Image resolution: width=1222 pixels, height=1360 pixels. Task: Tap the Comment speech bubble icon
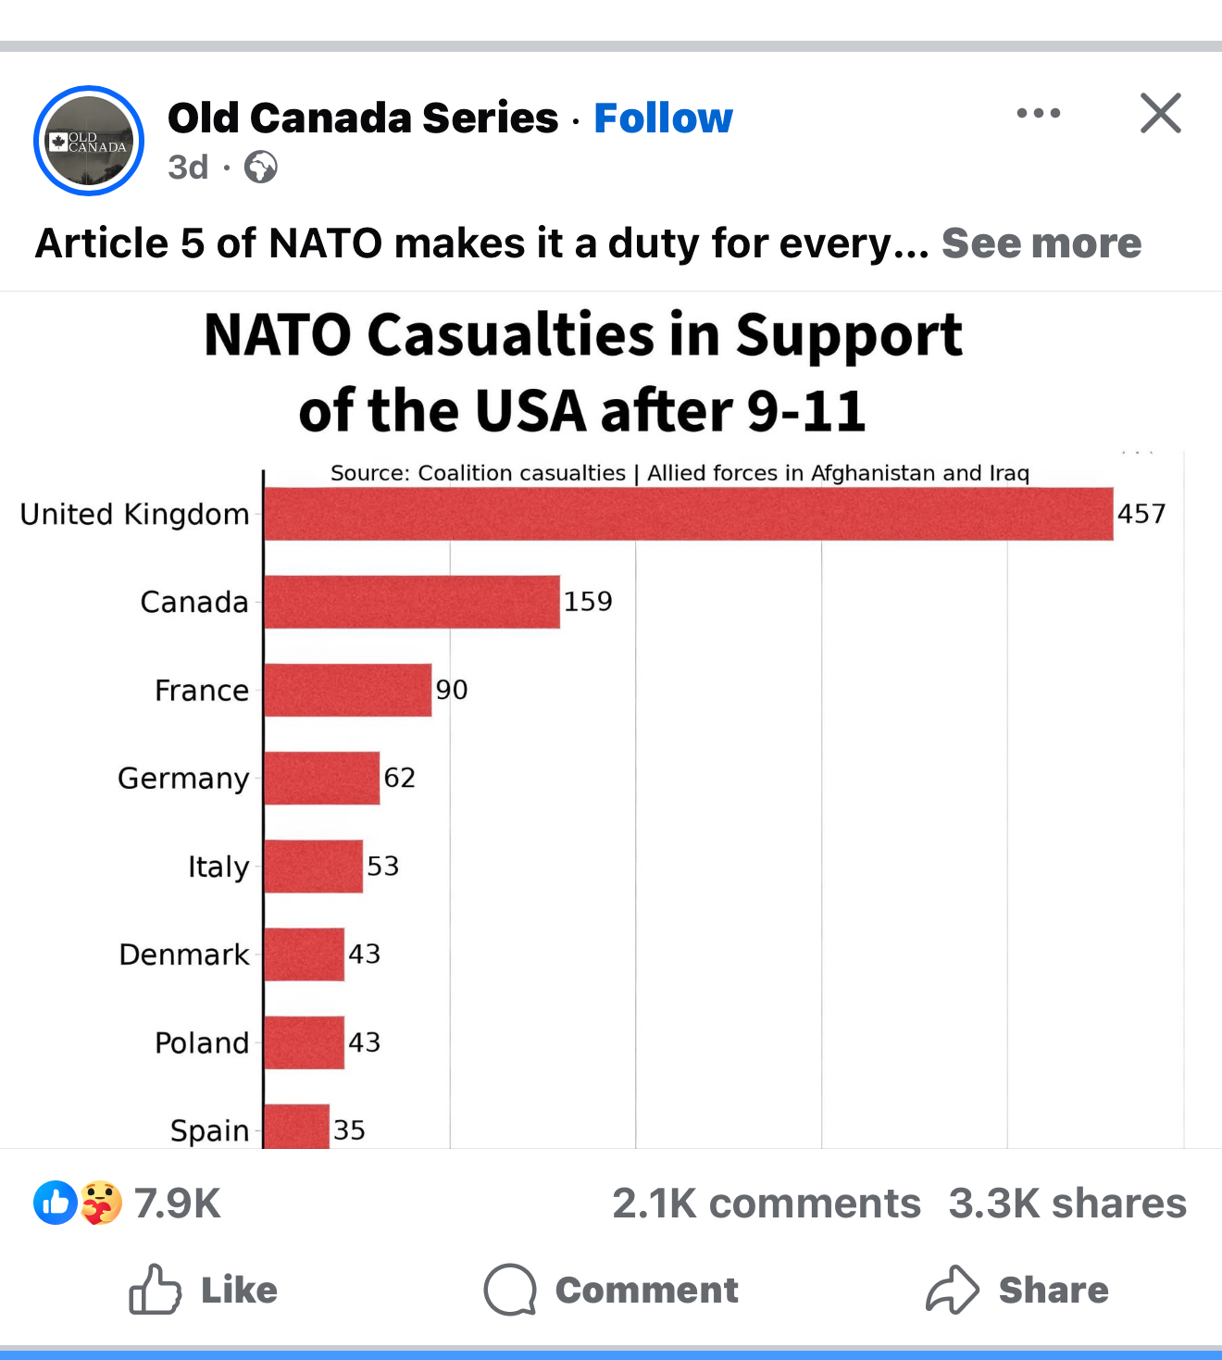click(510, 1290)
